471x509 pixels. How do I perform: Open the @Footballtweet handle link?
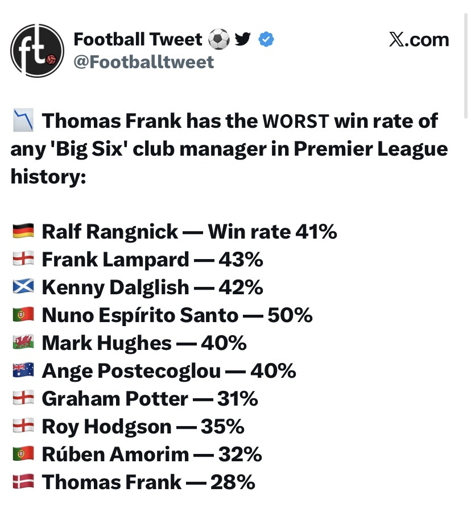click(144, 62)
